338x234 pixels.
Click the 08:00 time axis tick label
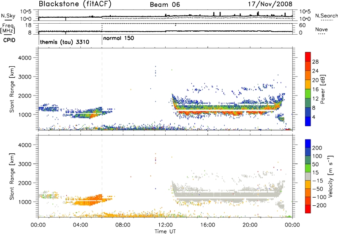(x=123, y=225)
